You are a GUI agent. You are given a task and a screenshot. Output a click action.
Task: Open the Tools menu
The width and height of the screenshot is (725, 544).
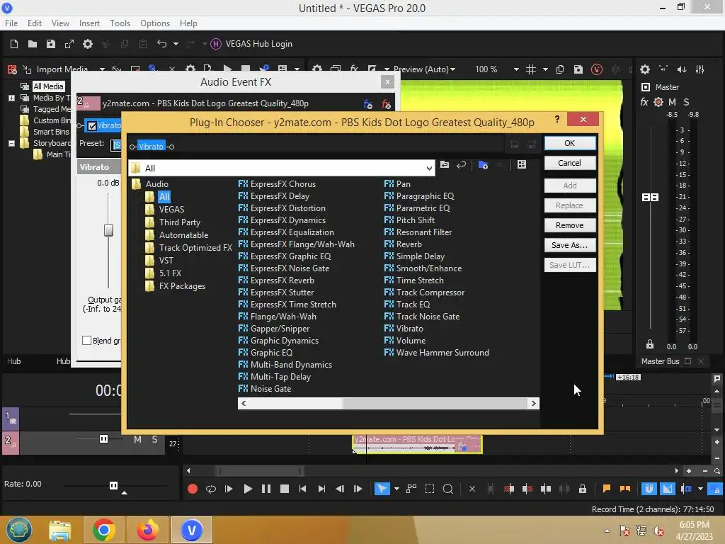click(x=120, y=23)
